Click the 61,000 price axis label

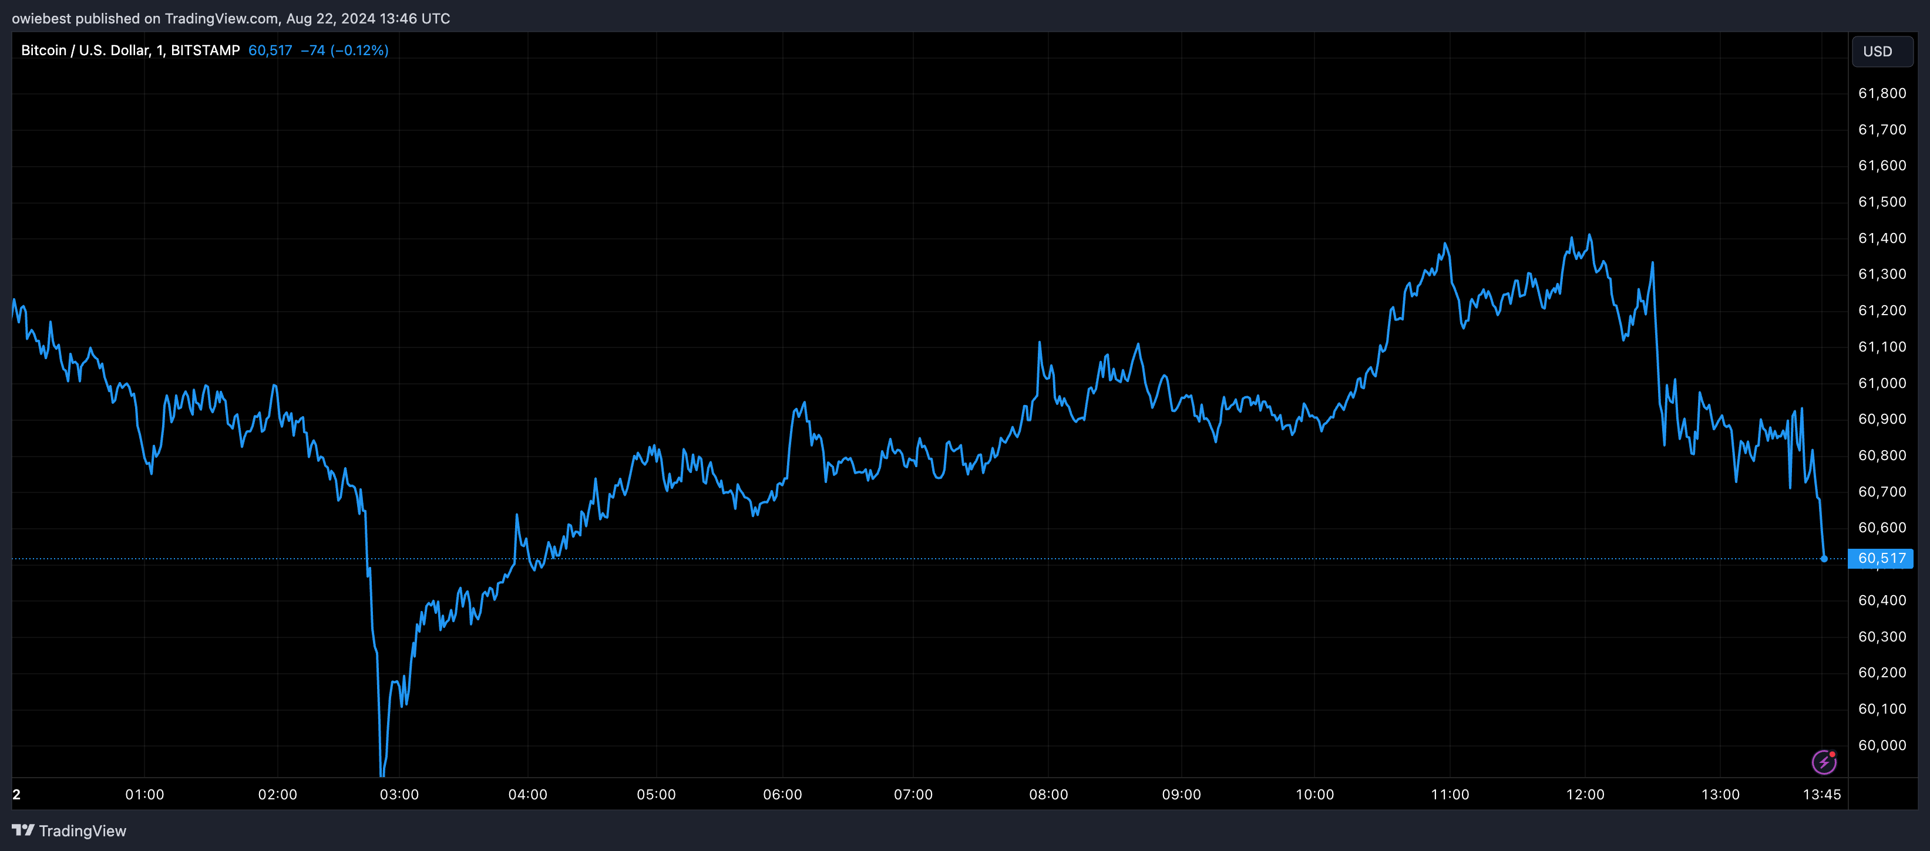1882,383
